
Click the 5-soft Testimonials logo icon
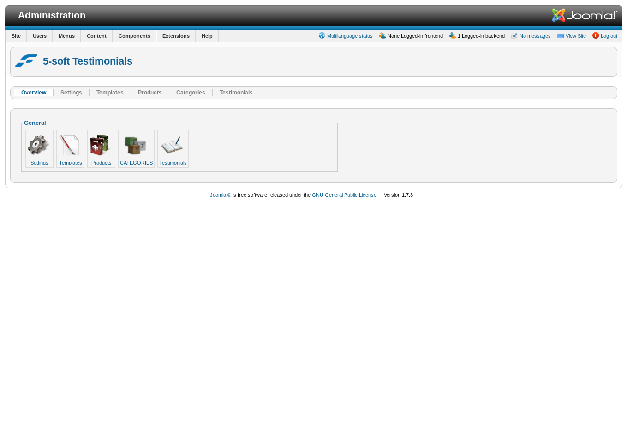point(26,60)
